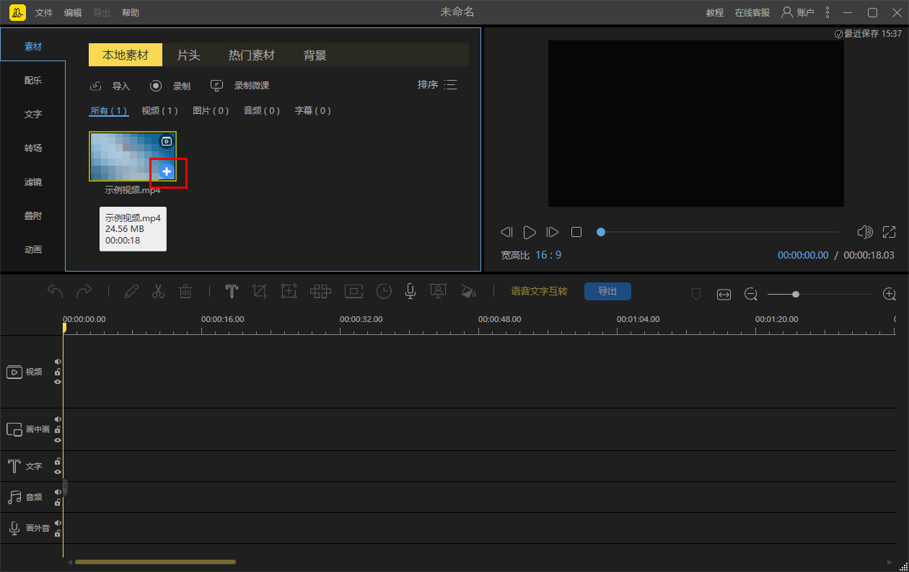This screenshot has width=909, height=572.
Task: Switch to the 热门素材 tab
Action: (252, 55)
